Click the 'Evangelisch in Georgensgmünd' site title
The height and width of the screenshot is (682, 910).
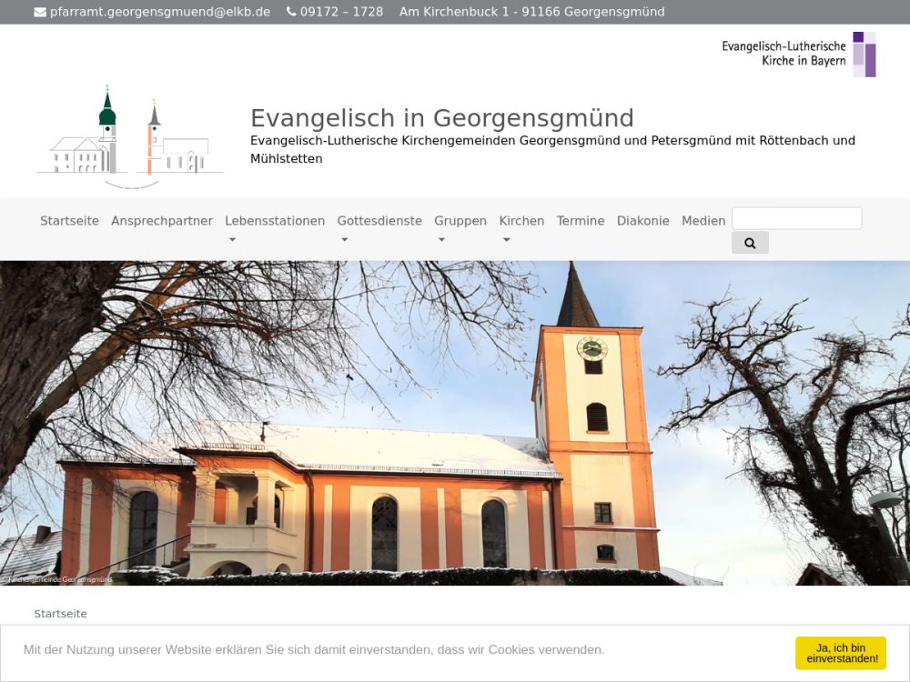(441, 118)
